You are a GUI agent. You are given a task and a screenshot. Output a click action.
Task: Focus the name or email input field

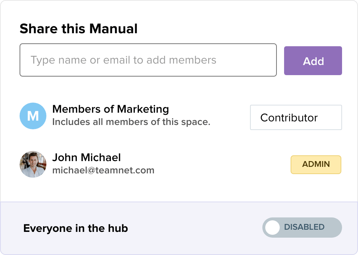coord(148,60)
